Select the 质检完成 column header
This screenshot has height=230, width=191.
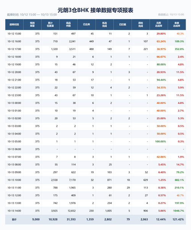coord(141,24)
